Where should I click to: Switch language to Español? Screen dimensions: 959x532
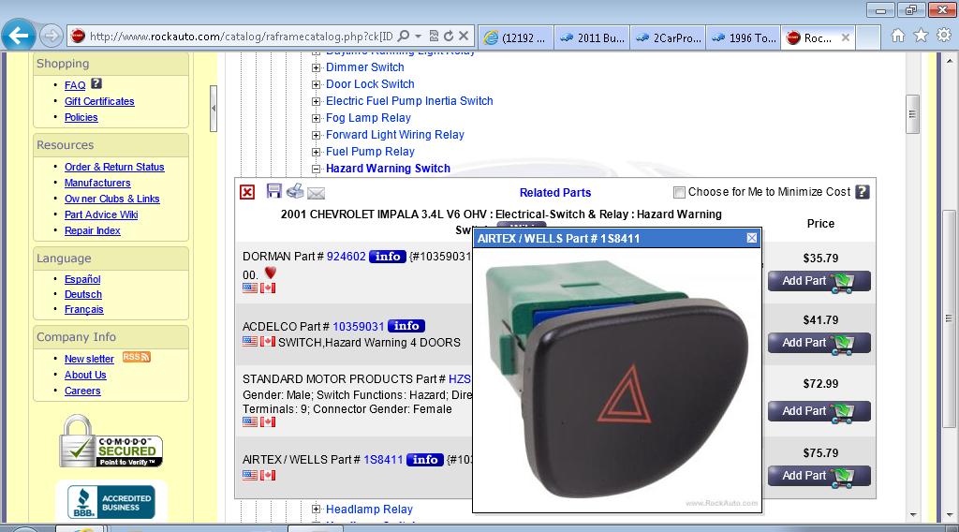(82, 279)
